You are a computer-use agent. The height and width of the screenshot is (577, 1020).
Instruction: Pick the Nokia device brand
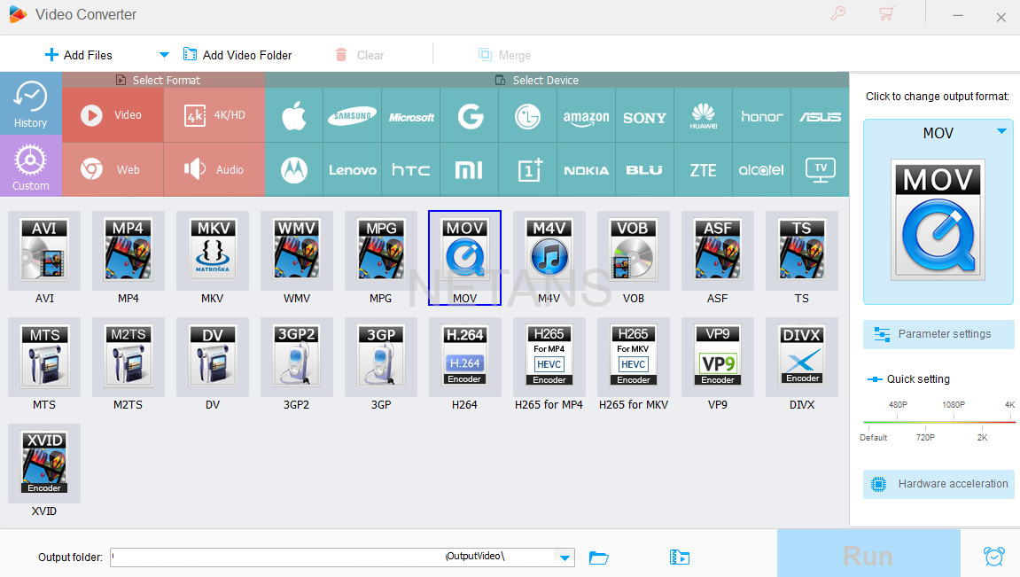(586, 170)
